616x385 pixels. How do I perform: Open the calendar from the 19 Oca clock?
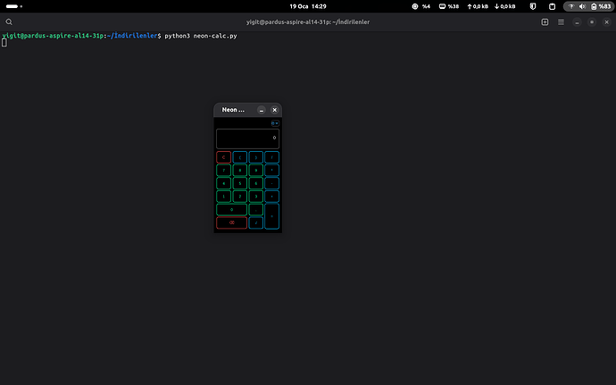click(307, 6)
